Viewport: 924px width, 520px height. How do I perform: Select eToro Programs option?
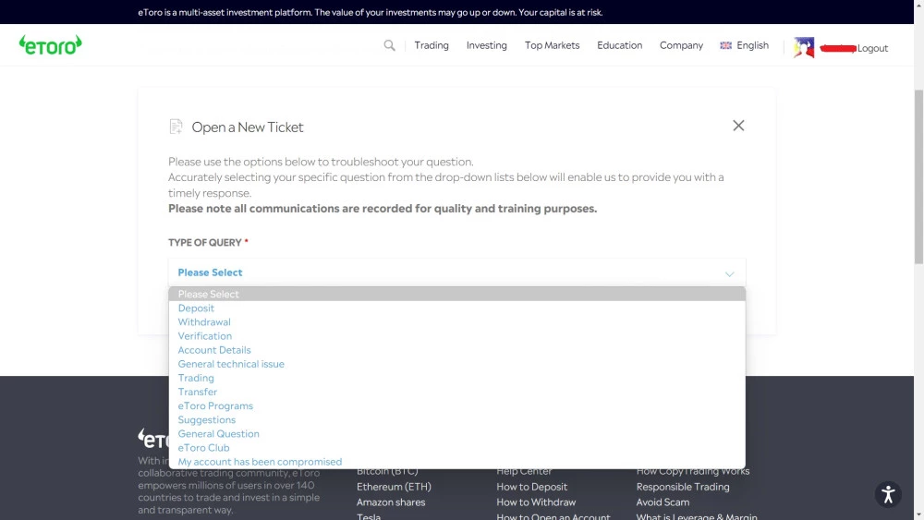[x=456, y=406]
